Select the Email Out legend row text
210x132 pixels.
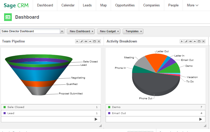[119, 113]
